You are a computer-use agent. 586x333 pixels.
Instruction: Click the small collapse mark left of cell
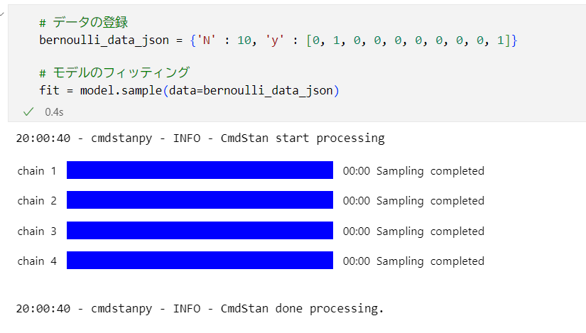pos(2,14)
